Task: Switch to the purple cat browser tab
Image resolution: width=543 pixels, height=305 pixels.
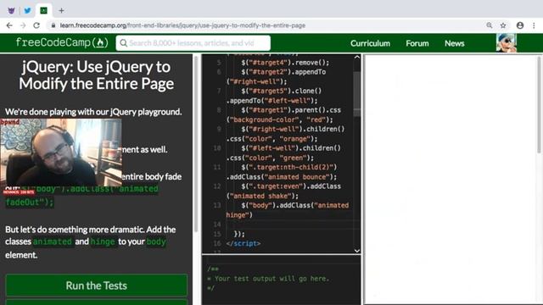Action: pyautogui.click(x=11, y=10)
